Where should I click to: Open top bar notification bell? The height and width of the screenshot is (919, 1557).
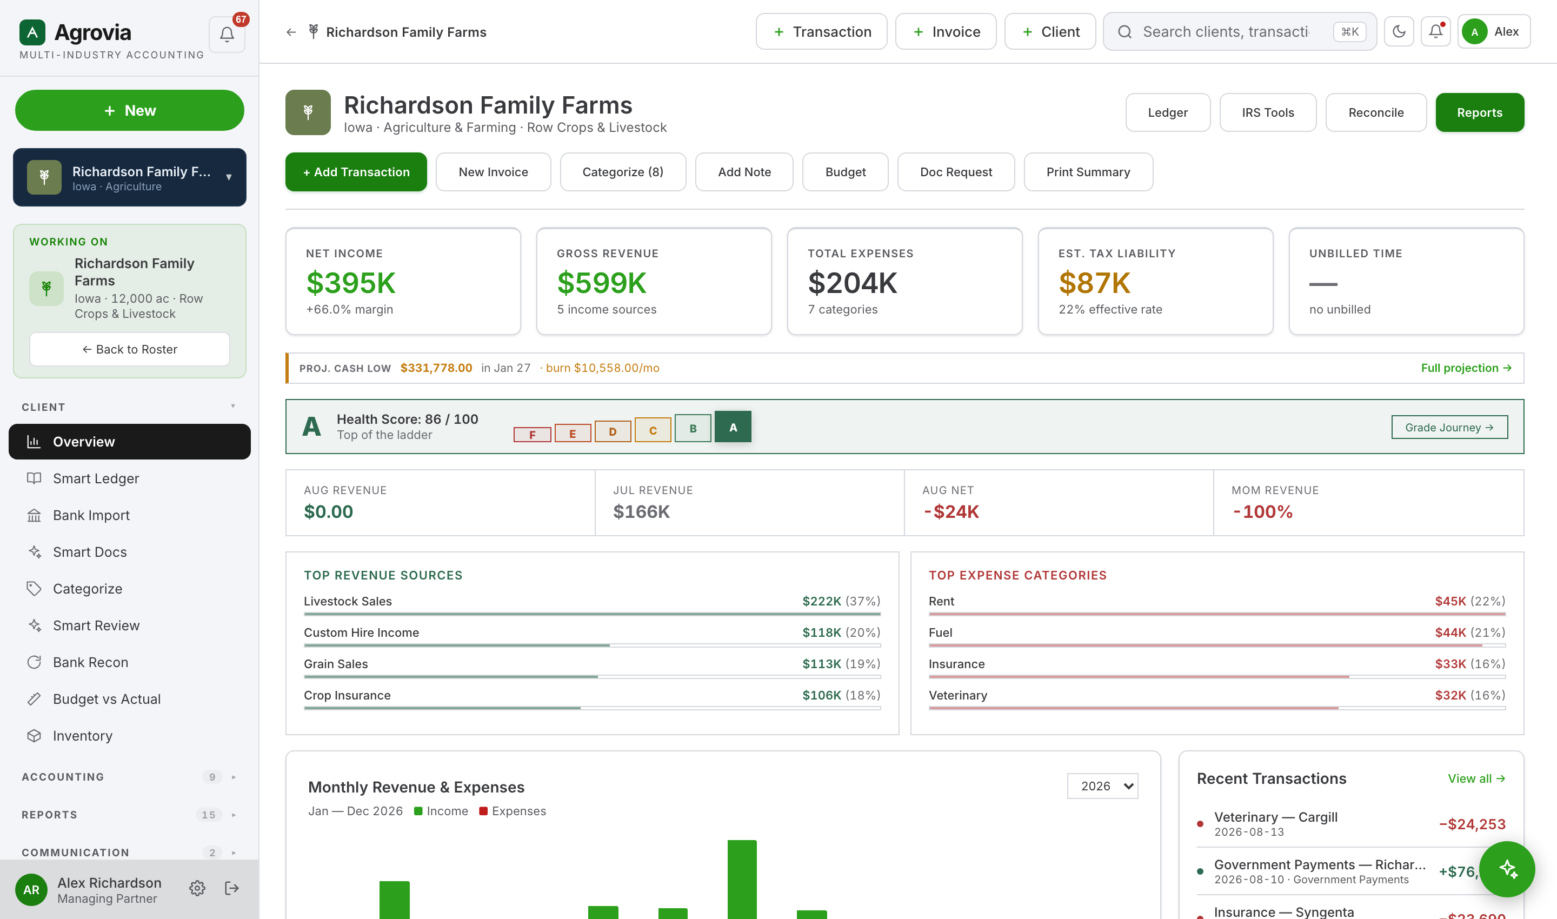click(x=1435, y=31)
